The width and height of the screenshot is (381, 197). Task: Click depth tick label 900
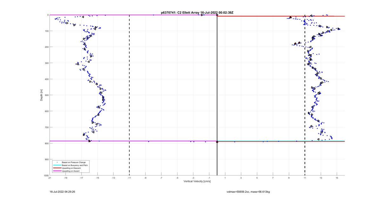46,159
